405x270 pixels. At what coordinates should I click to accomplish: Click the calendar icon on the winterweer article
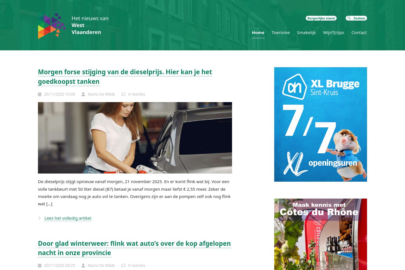pyautogui.click(x=40, y=266)
